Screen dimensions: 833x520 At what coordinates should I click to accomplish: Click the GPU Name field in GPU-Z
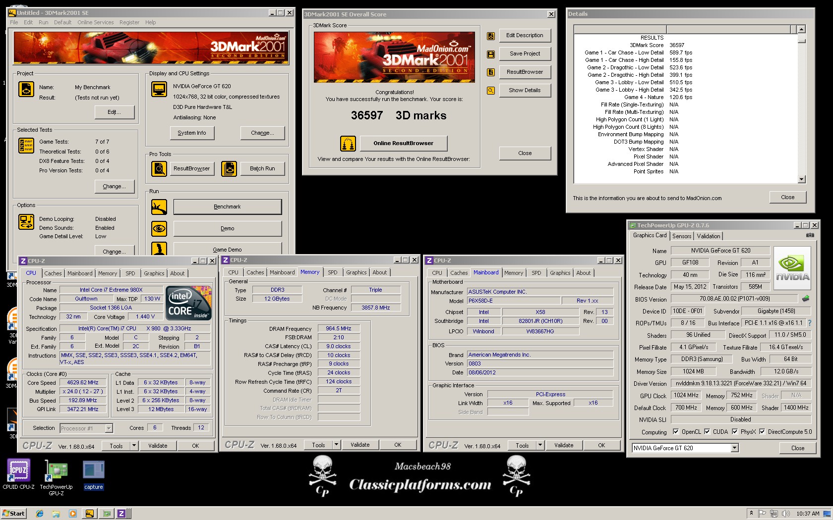click(720, 251)
